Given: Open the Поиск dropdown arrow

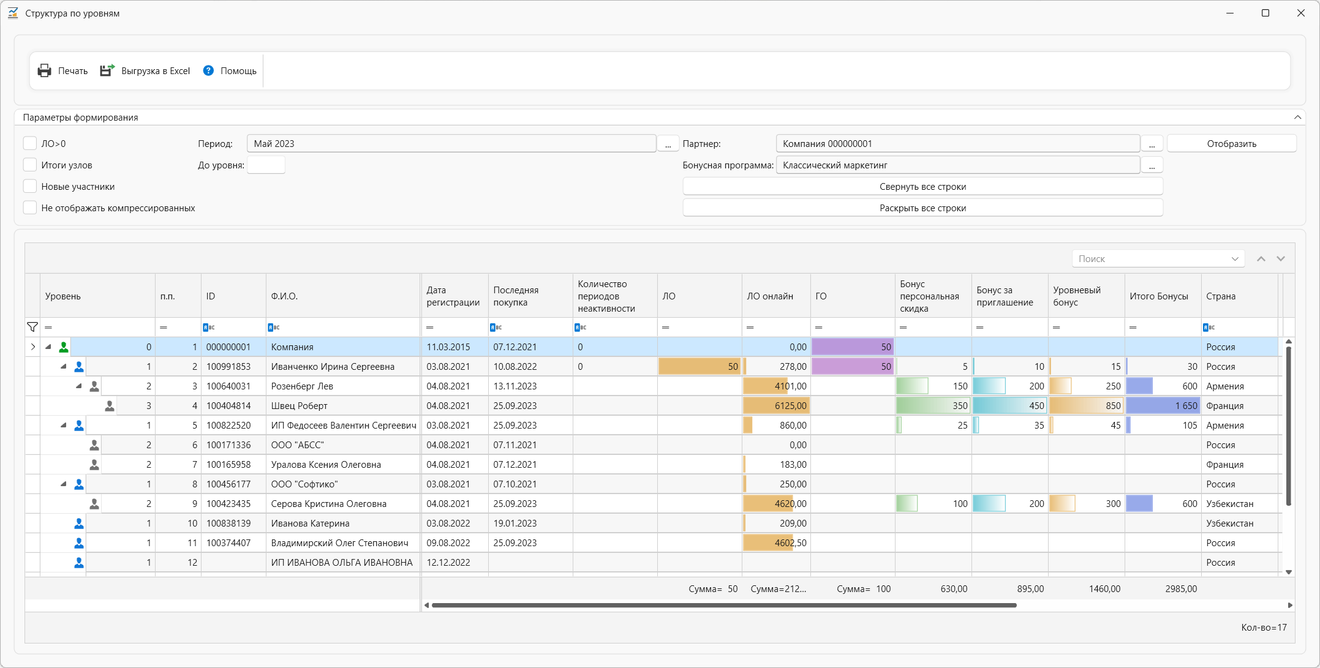Looking at the screenshot, I should pos(1235,259).
